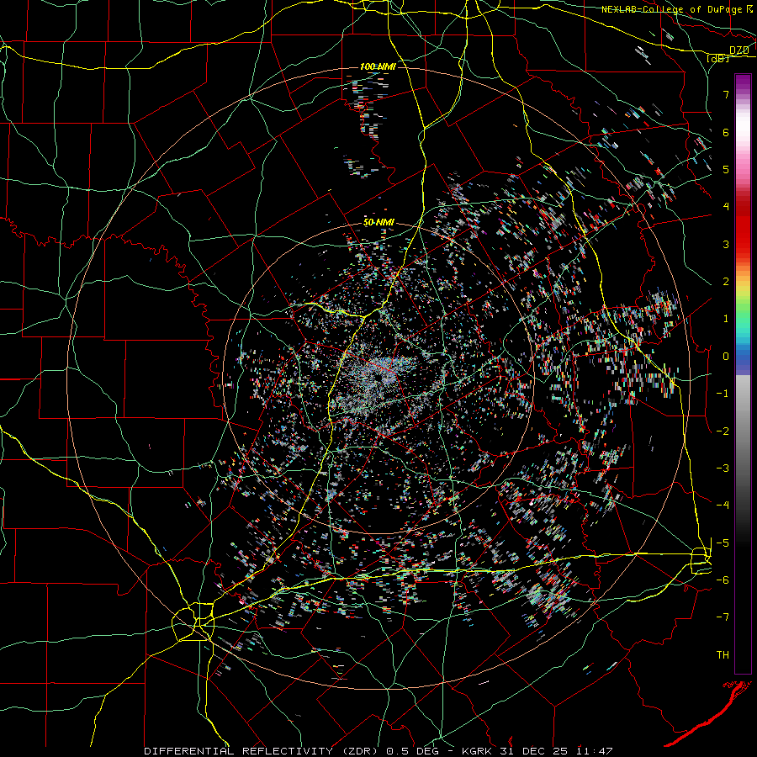
Task: Click the 'DZD' product label
Action: point(739,50)
